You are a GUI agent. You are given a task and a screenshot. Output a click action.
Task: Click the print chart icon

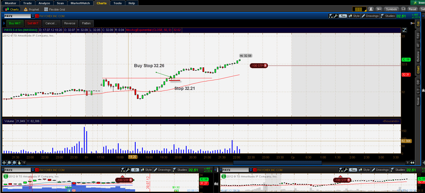(x=403, y=9)
